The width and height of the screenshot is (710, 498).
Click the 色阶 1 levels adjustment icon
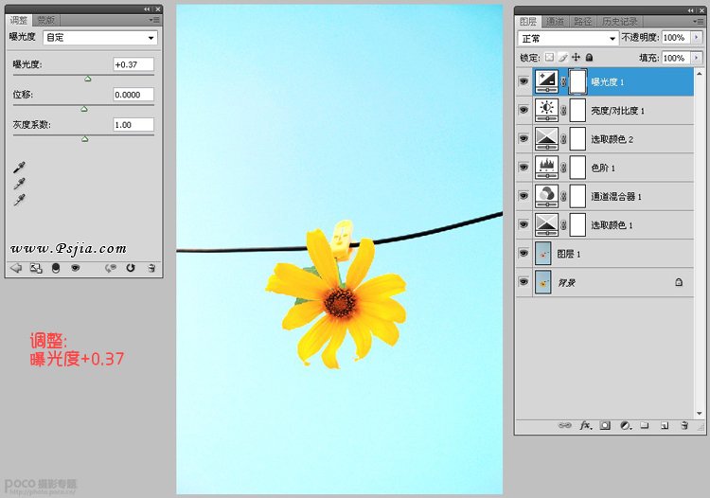(546, 168)
